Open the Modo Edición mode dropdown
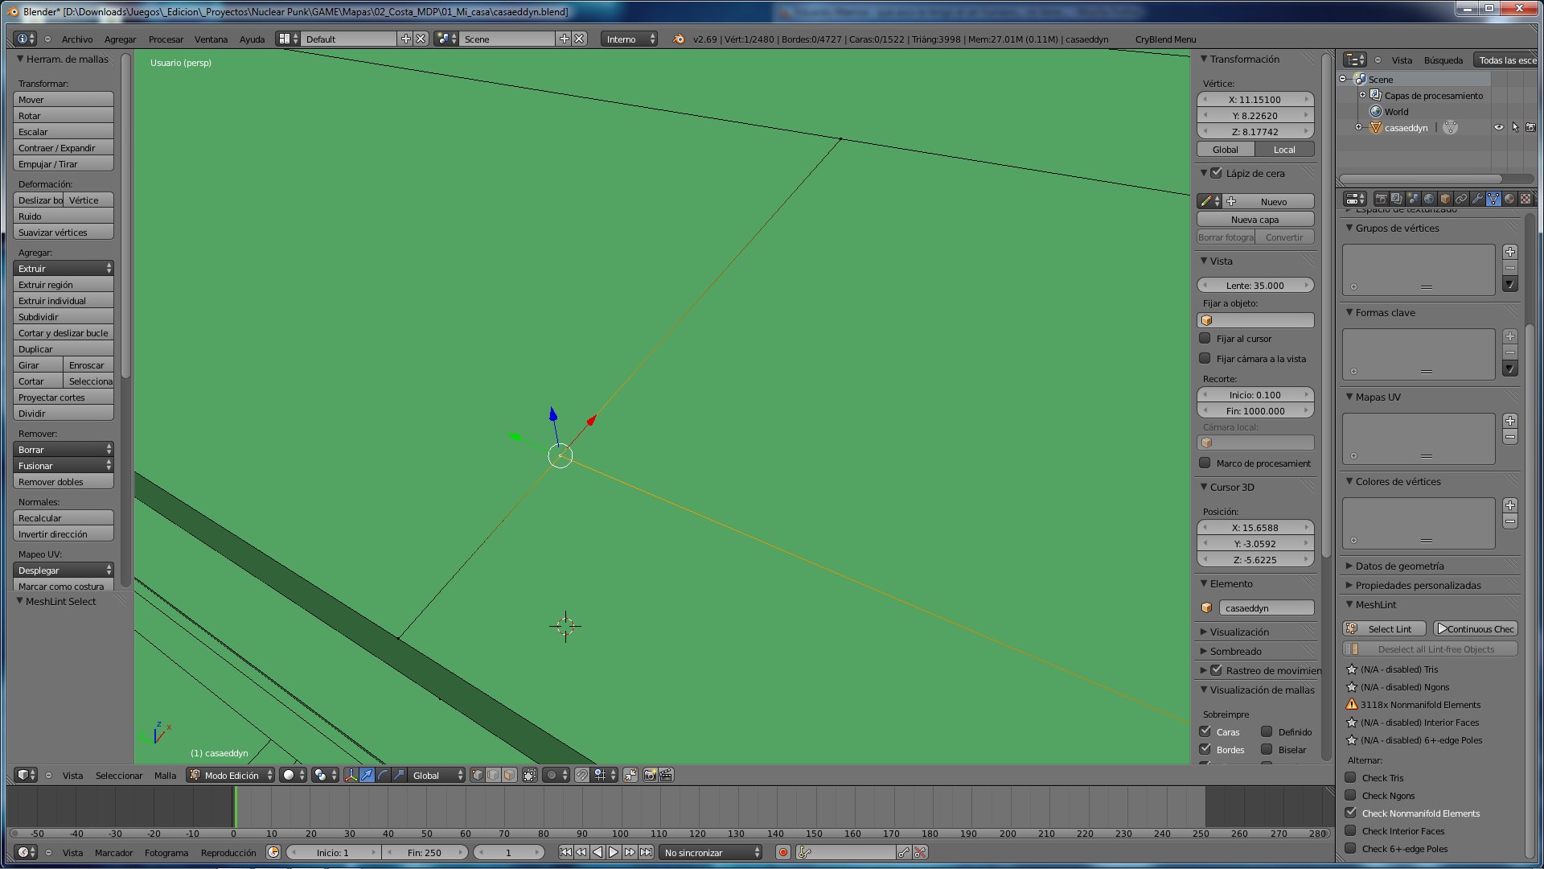Screen dimensions: 1544x869 (x=232, y=776)
